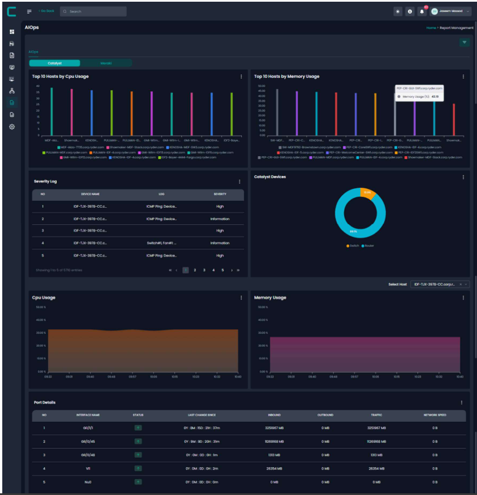This screenshot has width=477, height=495.
Task: Click into the Search field
Action: coord(94,11)
